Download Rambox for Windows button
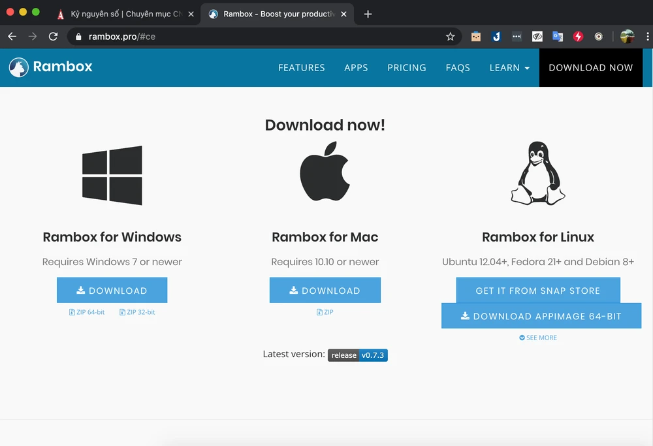Screen dimensions: 653x446 [112, 291]
